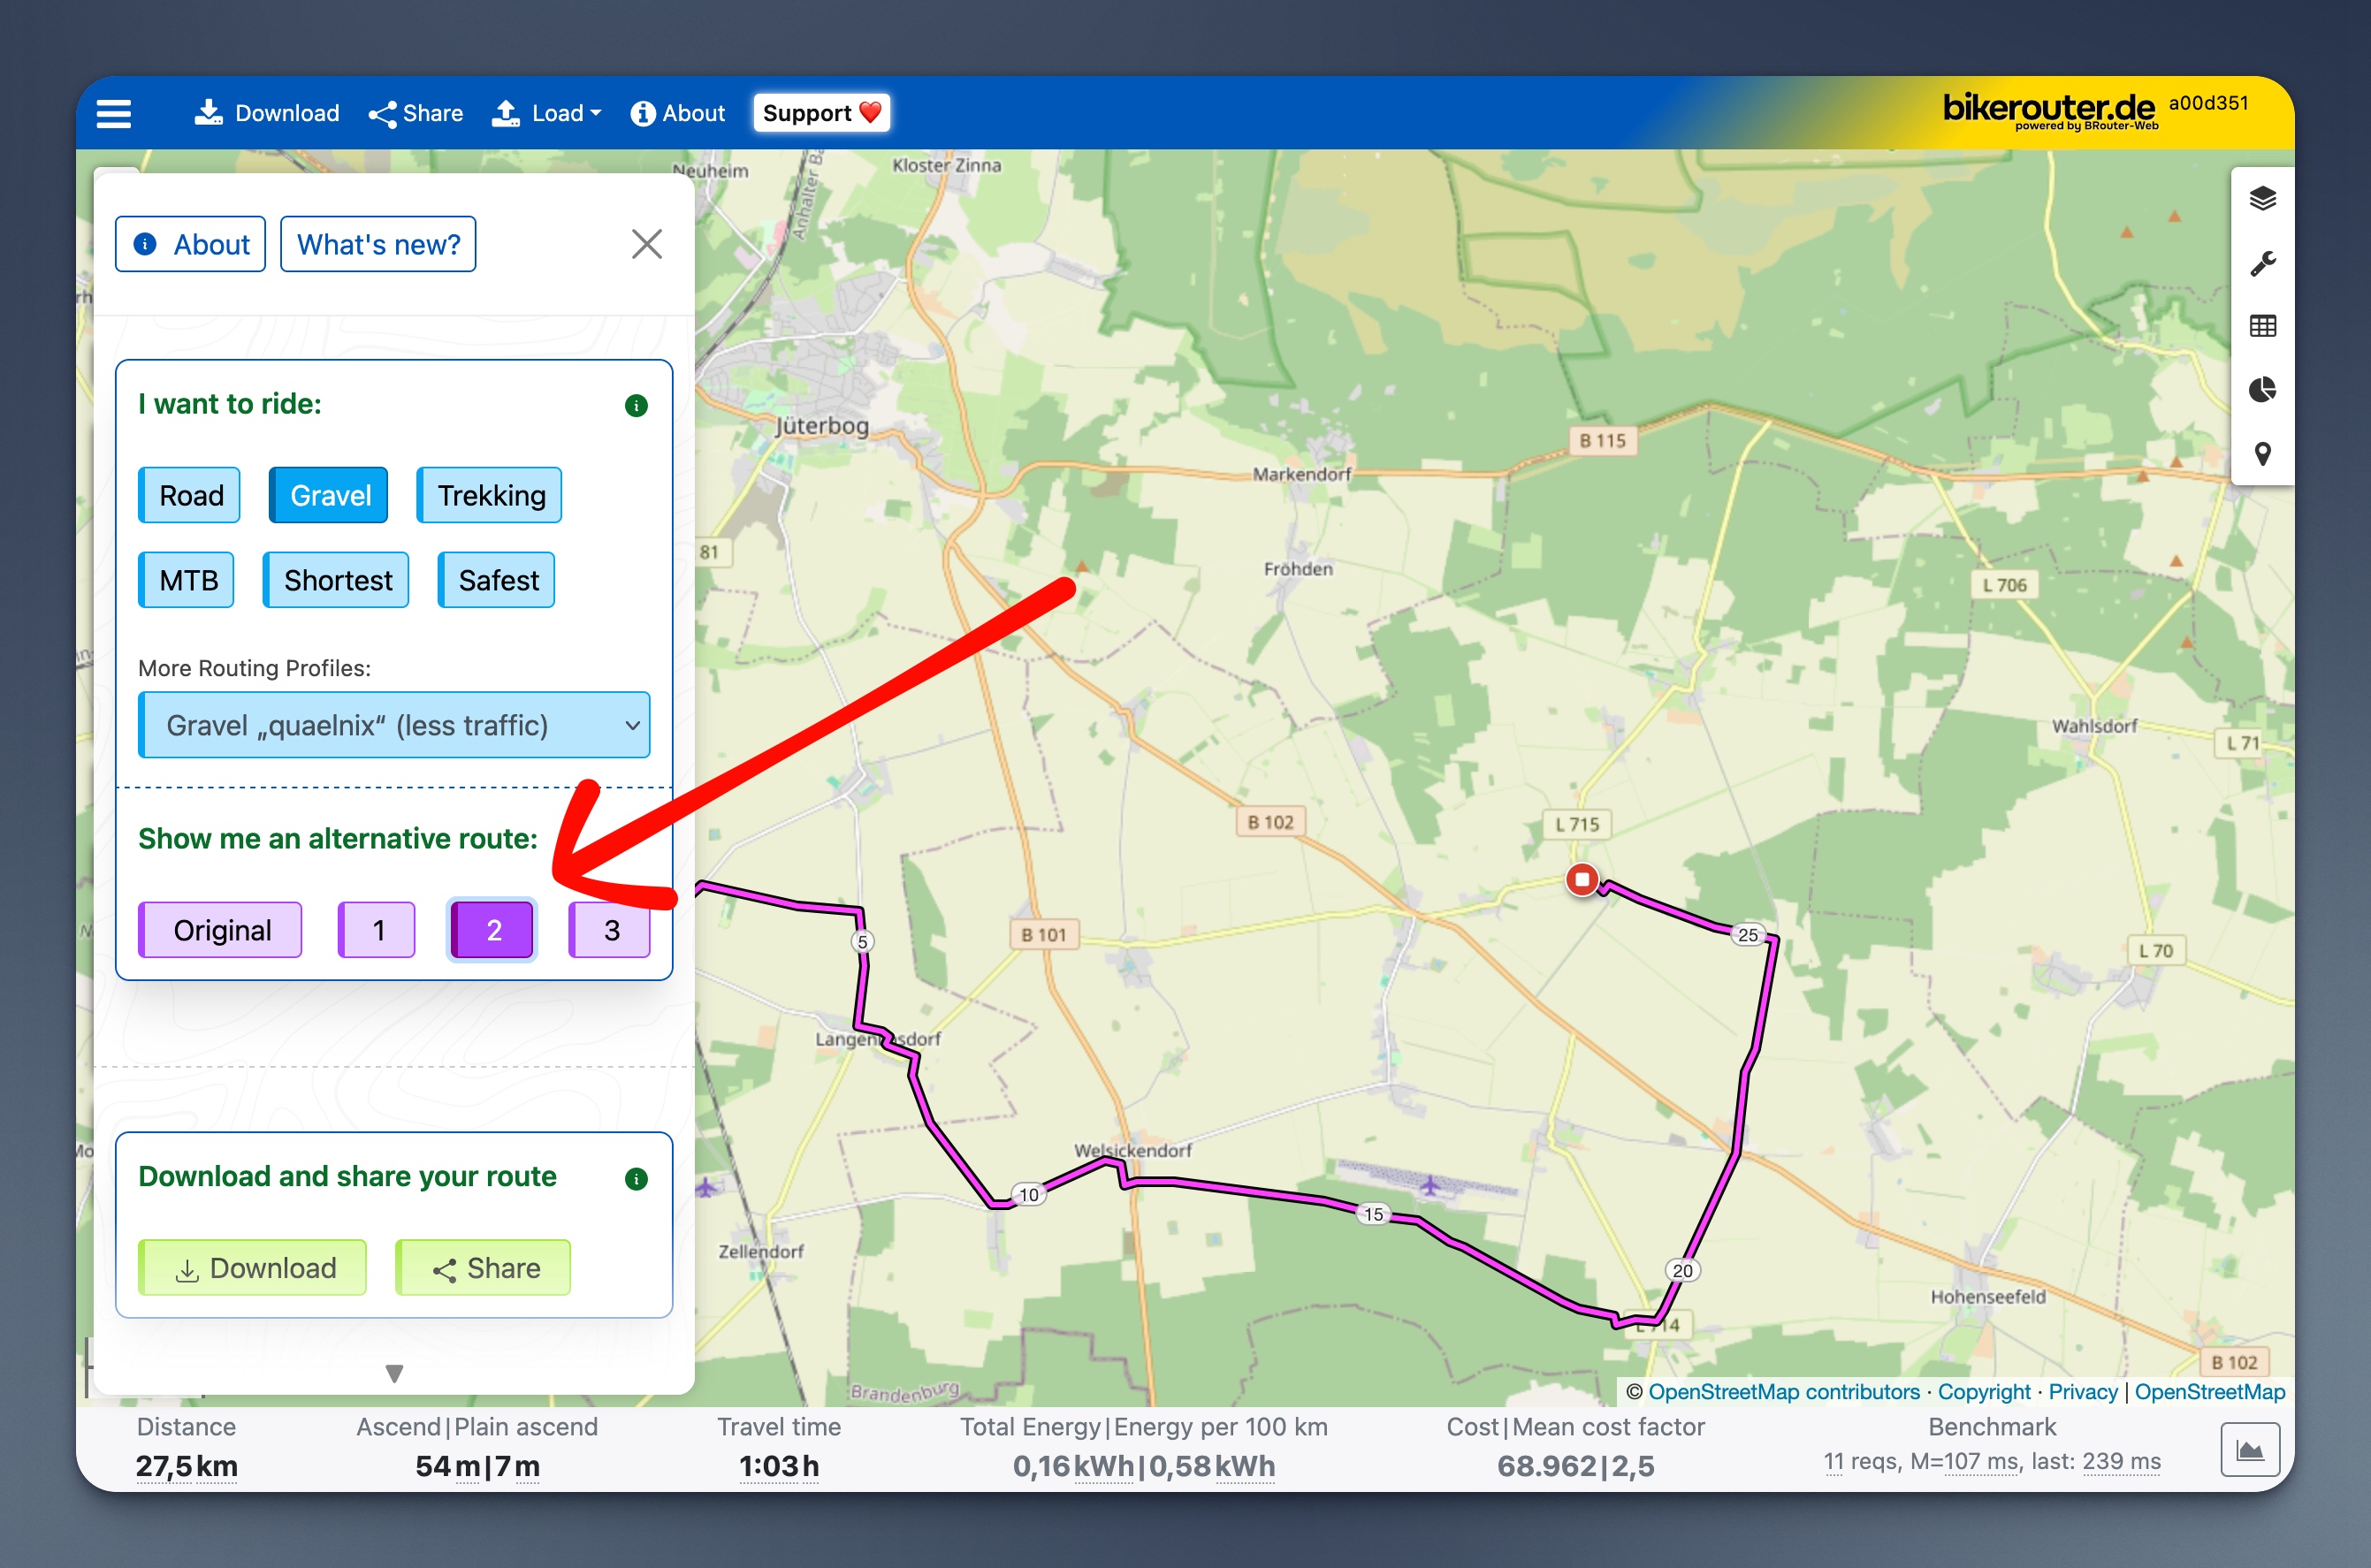Open the OpenStreetMap contributors link
Image resolution: width=2371 pixels, height=1568 pixels.
(x=1783, y=1391)
